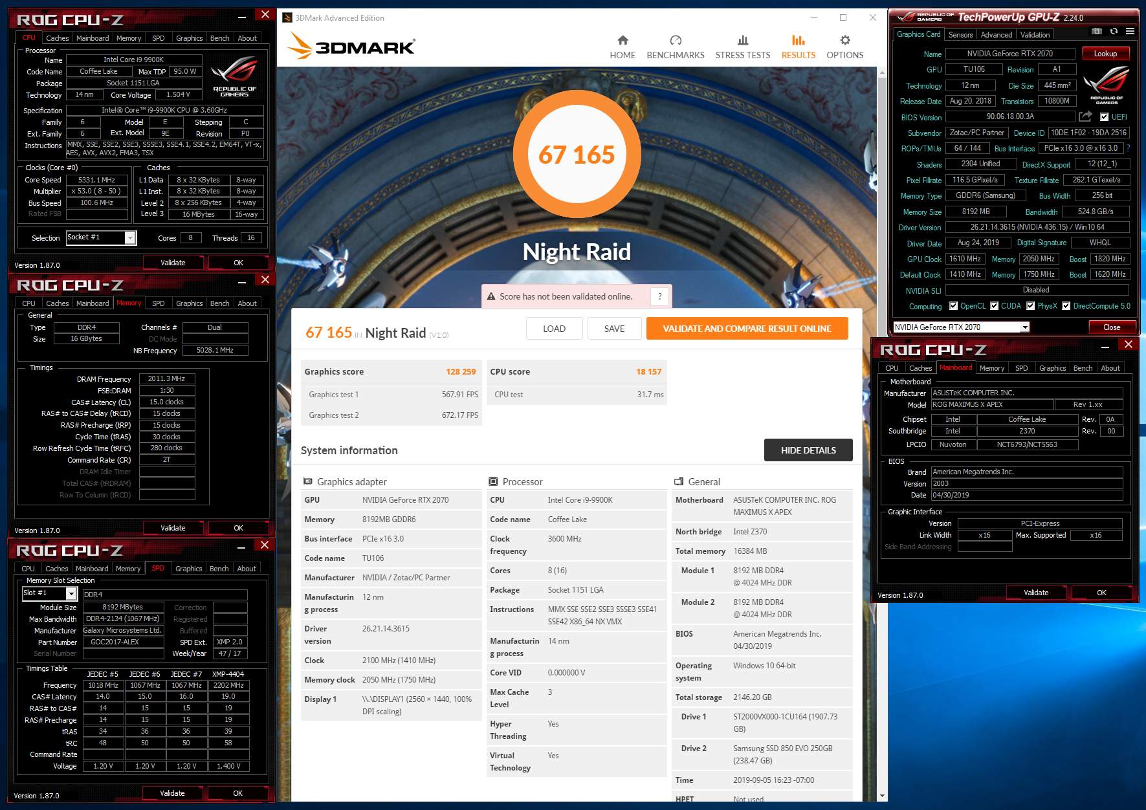The width and height of the screenshot is (1146, 810).
Task: Click Graphics adapter section icon
Action: [308, 482]
